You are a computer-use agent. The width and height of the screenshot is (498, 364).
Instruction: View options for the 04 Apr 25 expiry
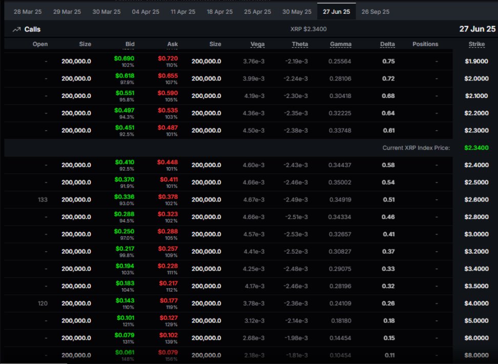(146, 11)
